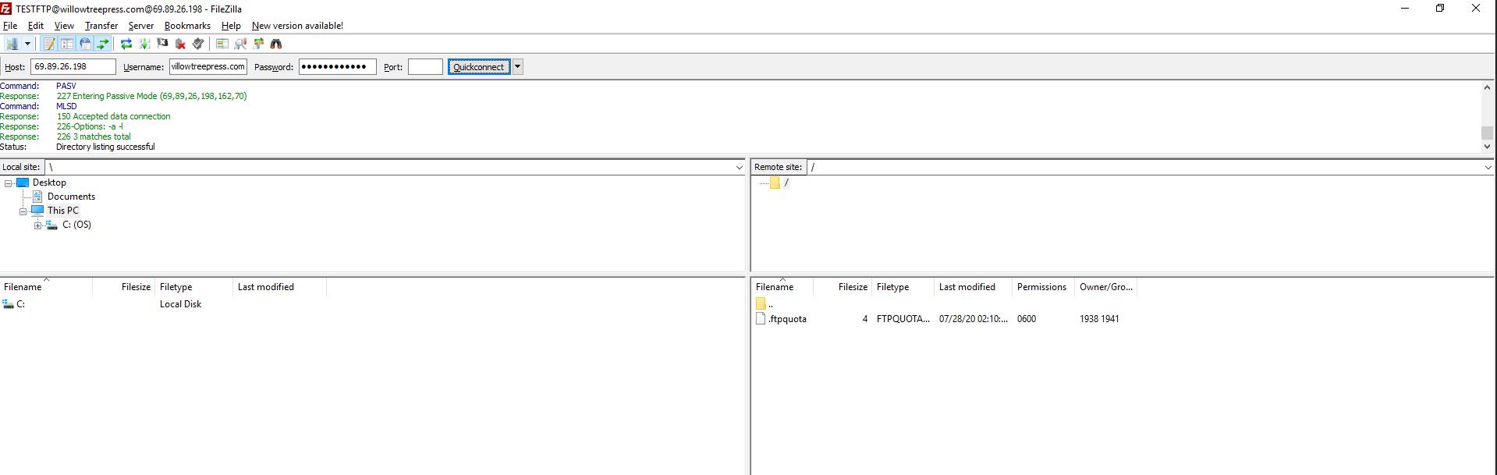This screenshot has width=1497, height=475.
Task: Toggle local directory tree display
Action: 67,44
